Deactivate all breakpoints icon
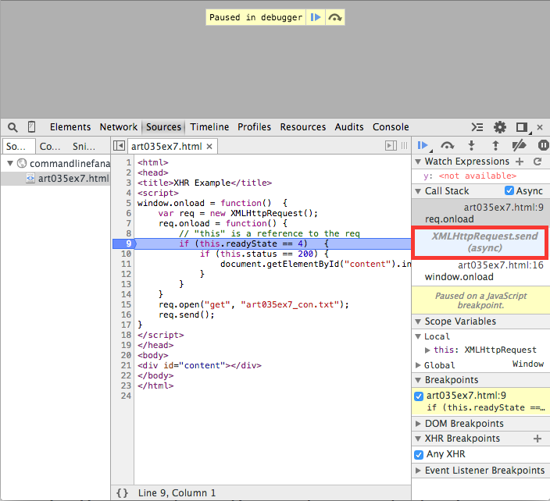This screenshot has height=501, width=550. click(519, 145)
